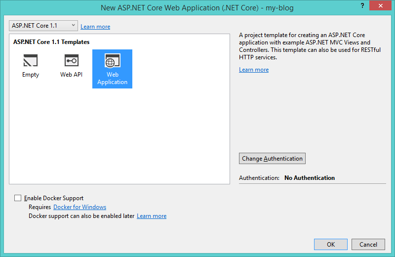This screenshot has height=257, width=395.
Task: Click the template description paragraph
Action: [310, 46]
